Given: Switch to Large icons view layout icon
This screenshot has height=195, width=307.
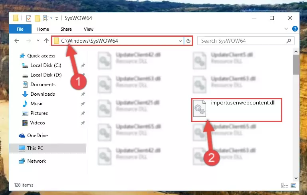Looking at the screenshot, I should [x=293, y=185].
